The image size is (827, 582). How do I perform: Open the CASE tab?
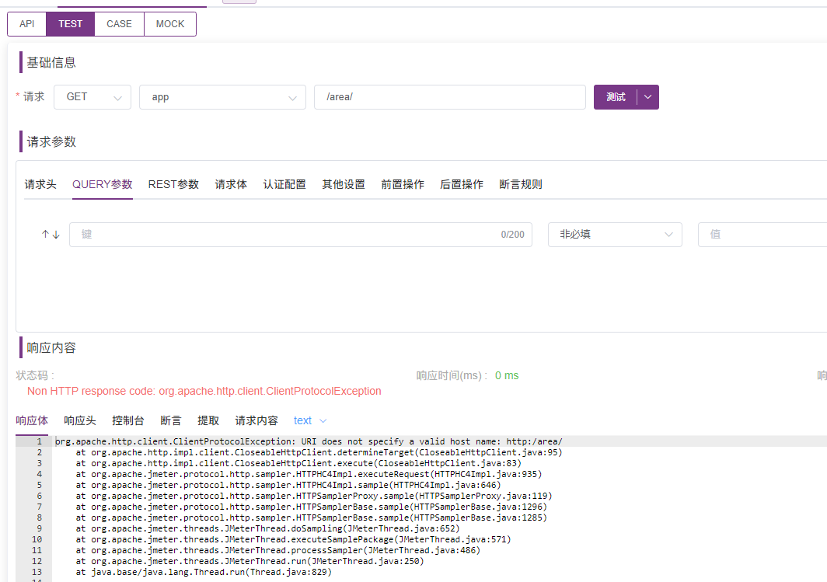[x=119, y=24]
